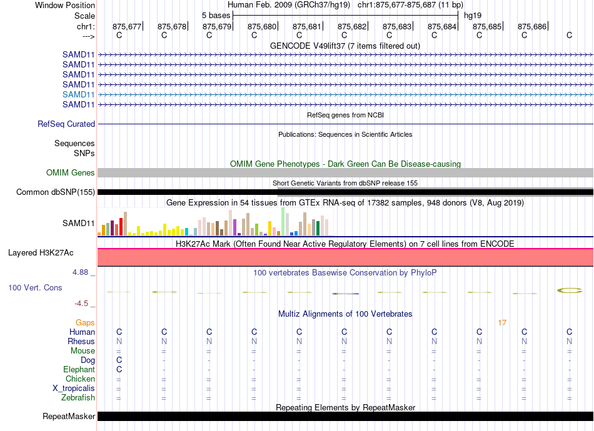The height and width of the screenshot is (431, 594).
Task: Click the gray OMIM Genes bar
Action: click(x=345, y=172)
